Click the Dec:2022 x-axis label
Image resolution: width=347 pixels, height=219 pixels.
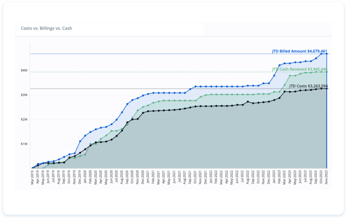(x=269, y=177)
